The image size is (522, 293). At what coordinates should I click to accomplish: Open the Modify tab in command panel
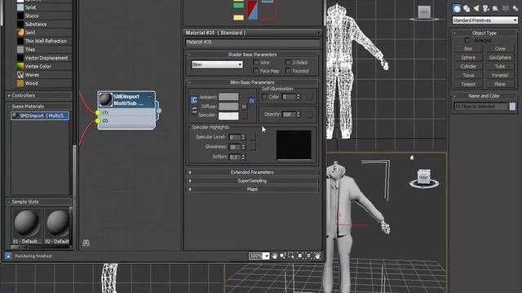(467, 9)
